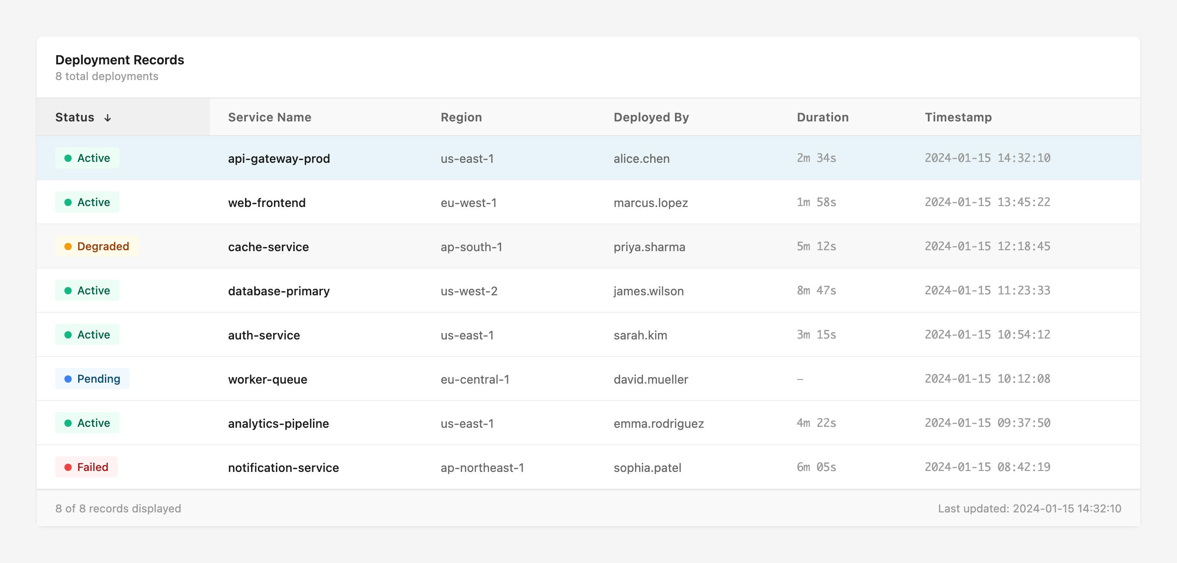Image resolution: width=1177 pixels, height=563 pixels.
Task: Open the analytics-pipeline service name
Action: pyautogui.click(x=279, y=424)
